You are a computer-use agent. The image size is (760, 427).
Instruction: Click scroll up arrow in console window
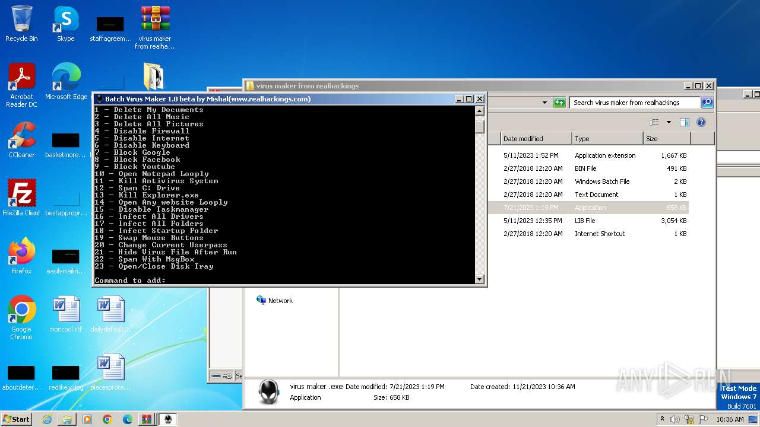click(x=480, y=111)
